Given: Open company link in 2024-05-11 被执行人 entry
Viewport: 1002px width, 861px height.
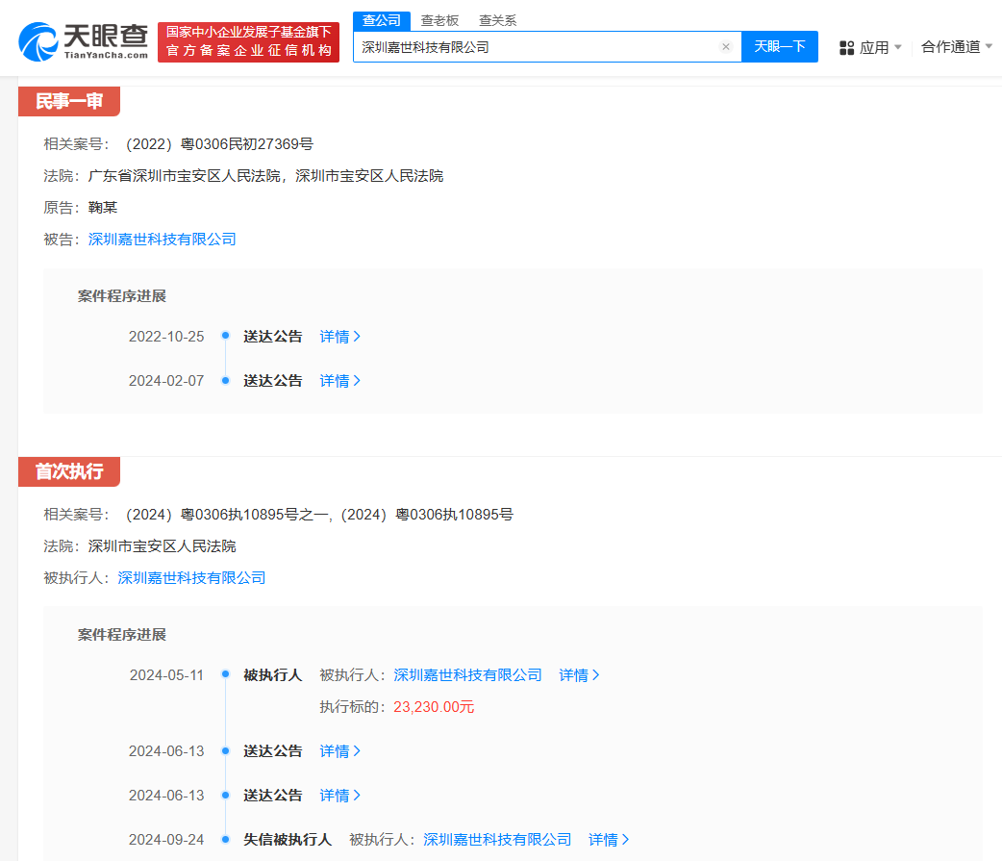Looking at the screenshot, I should point(467,675).
